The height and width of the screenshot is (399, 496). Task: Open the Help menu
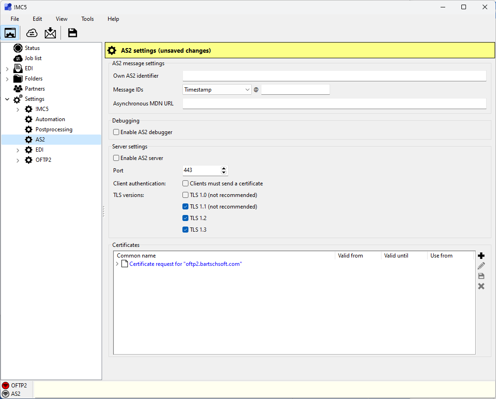tap(113, 18)
